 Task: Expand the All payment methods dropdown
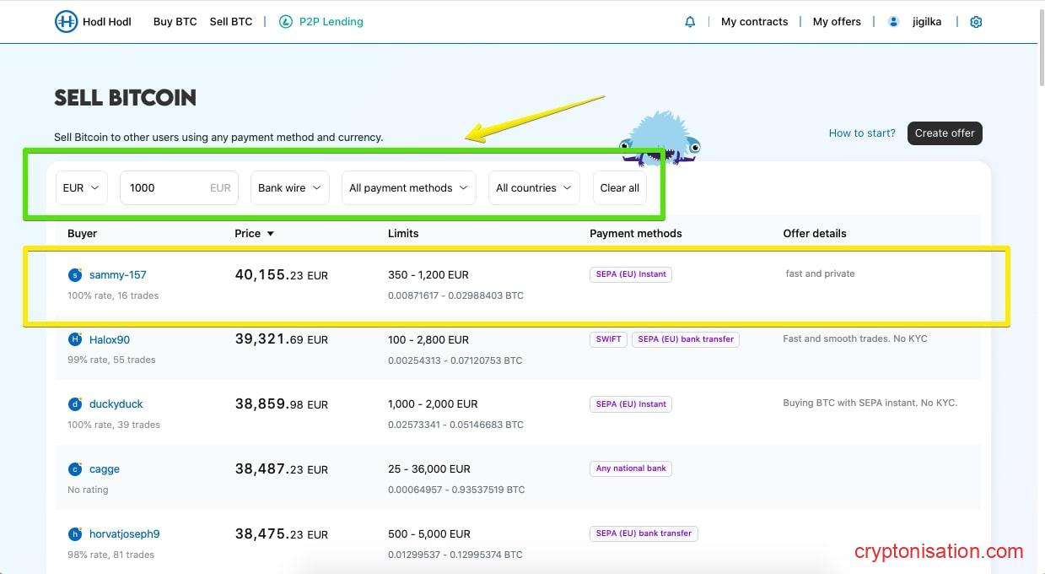408,188
